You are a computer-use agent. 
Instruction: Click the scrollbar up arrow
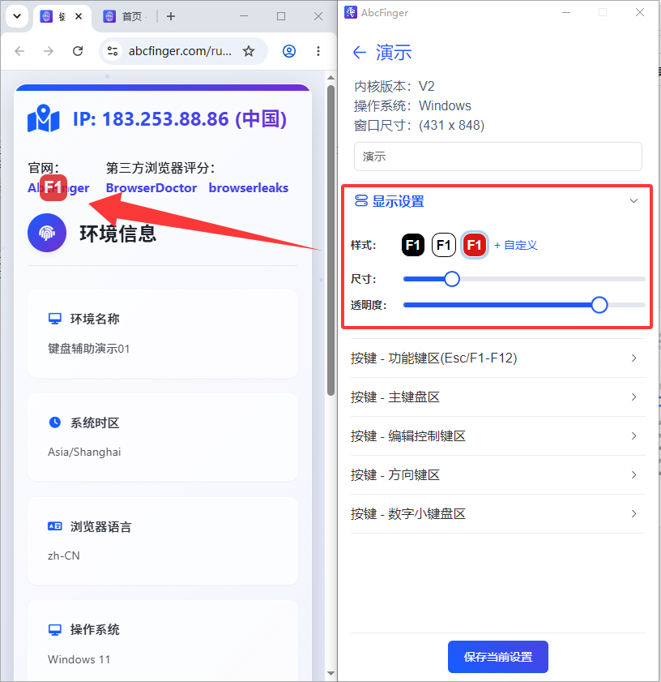tap(330, 77)
